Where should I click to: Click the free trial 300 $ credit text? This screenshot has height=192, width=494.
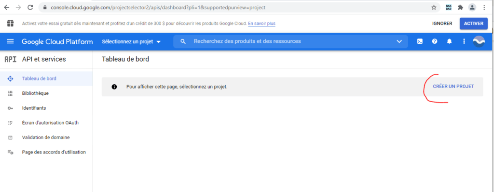pyautogui.click(x=135, y=24)
